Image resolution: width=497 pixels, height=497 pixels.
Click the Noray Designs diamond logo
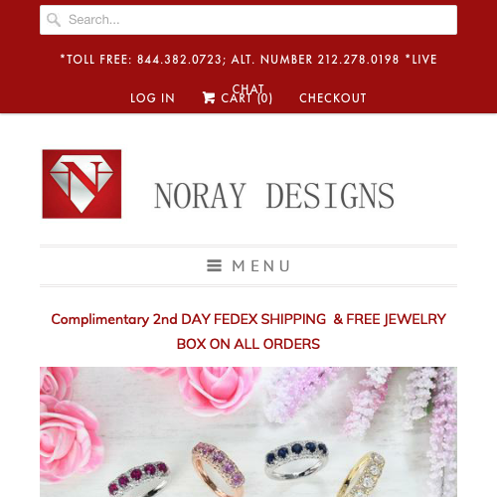pyautogui.click(x=82, y=184)
